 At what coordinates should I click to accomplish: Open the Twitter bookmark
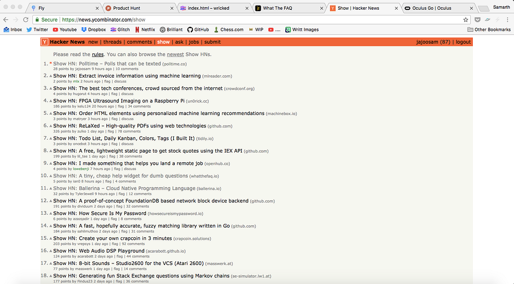pos(37,29)
